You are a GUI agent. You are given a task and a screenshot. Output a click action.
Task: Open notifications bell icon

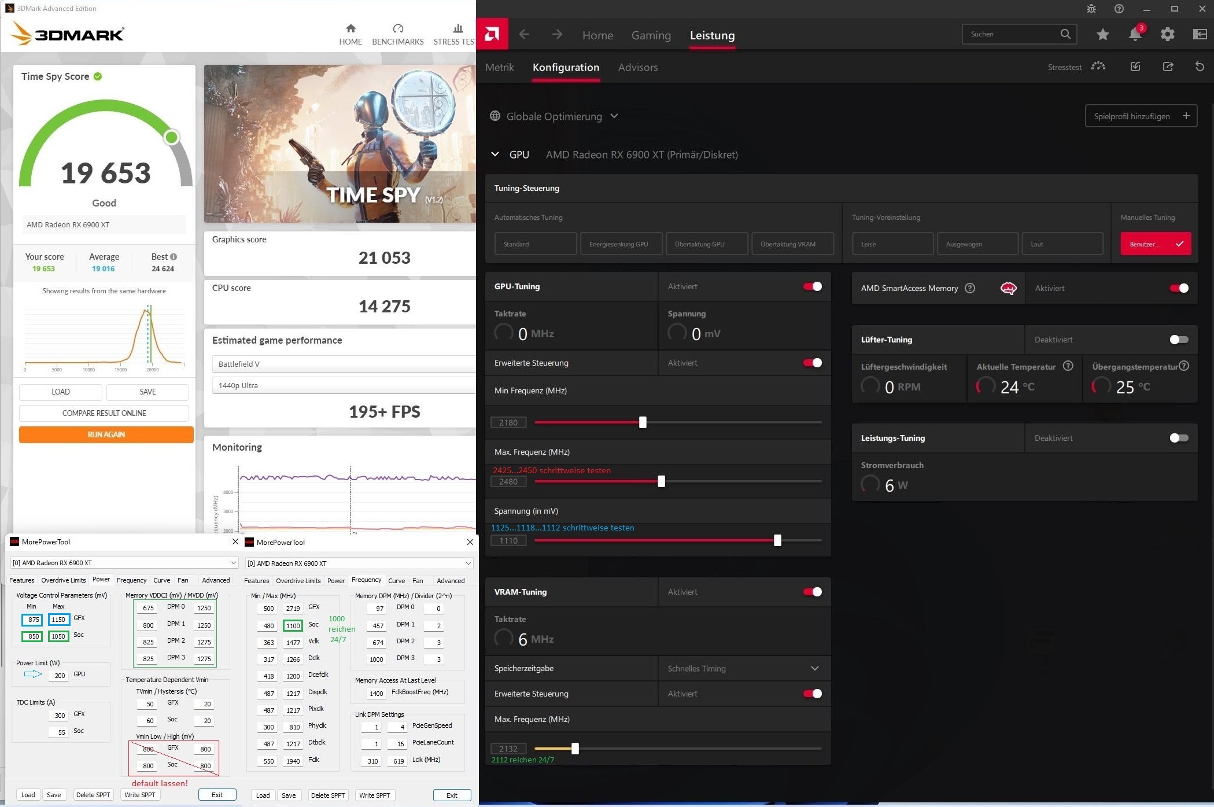[x=1135, y=34]
